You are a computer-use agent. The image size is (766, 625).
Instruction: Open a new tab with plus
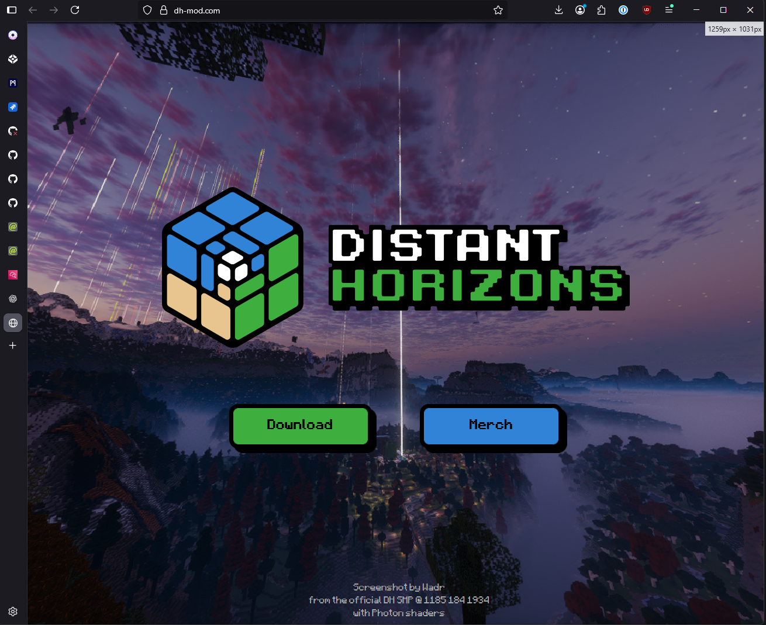pos(13,346)
